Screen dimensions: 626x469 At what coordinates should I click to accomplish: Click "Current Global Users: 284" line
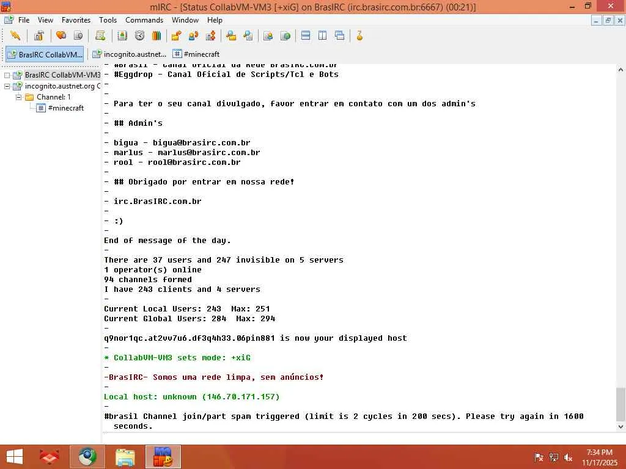pyautogui.click(x=190, y=319)
